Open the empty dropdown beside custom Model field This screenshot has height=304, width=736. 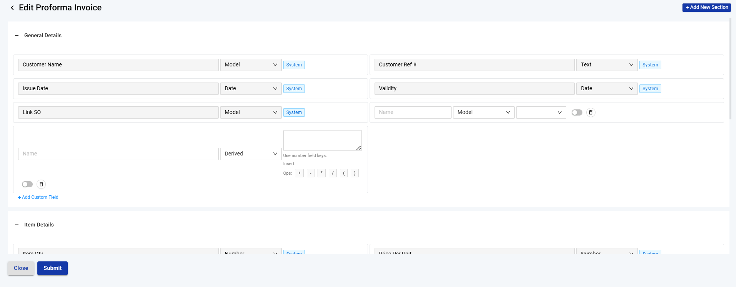(541, 112)
